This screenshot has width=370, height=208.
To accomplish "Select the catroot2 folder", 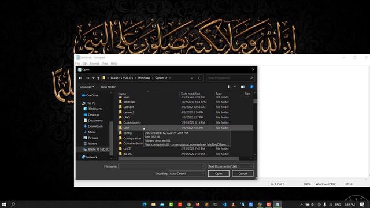I will [185, 112].
